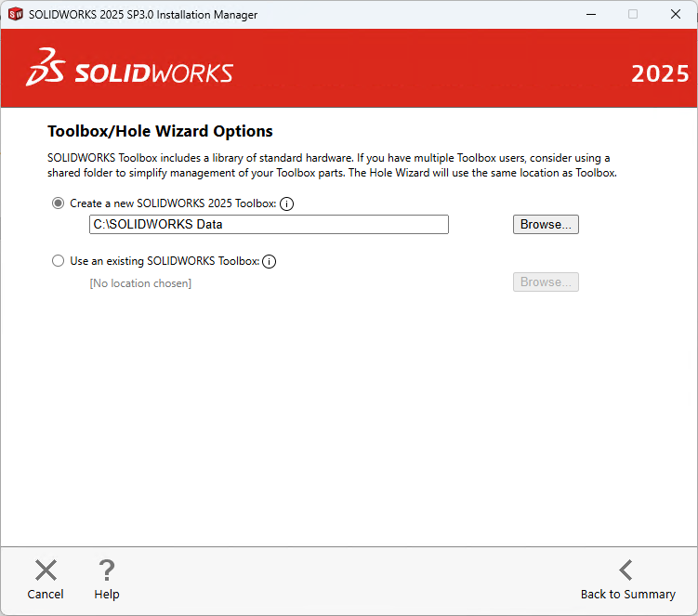
Task: Click the disabled maximize window button
Action: pyautogui.click(x=633, y=14)
